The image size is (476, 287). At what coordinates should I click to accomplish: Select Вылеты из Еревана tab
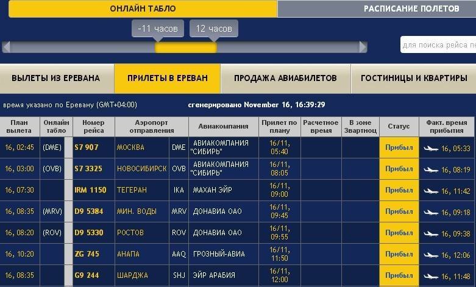tap(55, 78)
